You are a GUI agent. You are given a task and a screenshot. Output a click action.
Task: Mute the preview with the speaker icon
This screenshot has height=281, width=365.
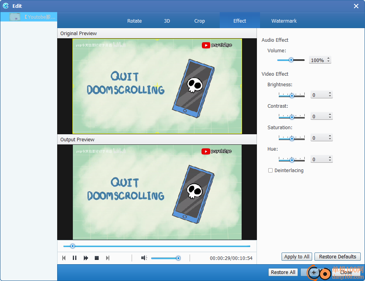coord(144,258)
